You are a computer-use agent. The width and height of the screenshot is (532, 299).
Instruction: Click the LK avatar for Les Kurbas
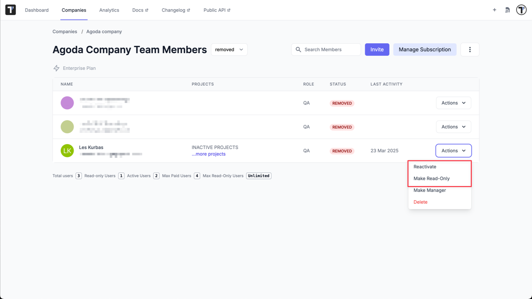point(67,150)
